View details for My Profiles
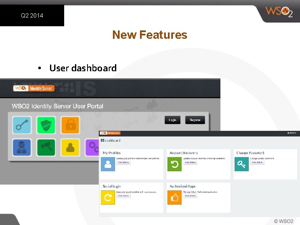Screen dimensions: 300x225 pos(123,162)
